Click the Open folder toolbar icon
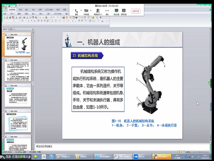Viewport: 214px width, 161px height. point(7,18)
